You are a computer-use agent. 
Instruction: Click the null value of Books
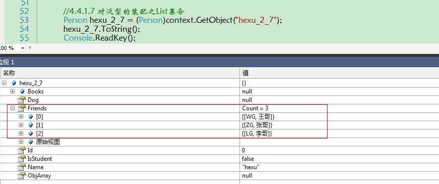click(x=247, y=92)
